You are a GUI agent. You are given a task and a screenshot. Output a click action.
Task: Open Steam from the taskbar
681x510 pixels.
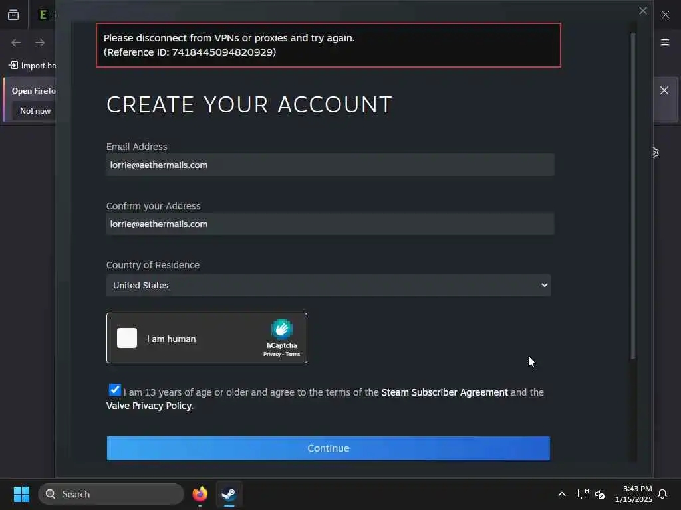coord(229,494)
